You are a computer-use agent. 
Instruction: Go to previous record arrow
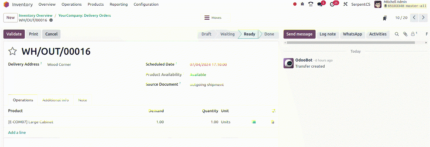point(414,17)
